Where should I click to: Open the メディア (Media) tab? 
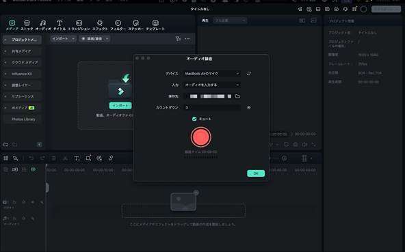12,25
